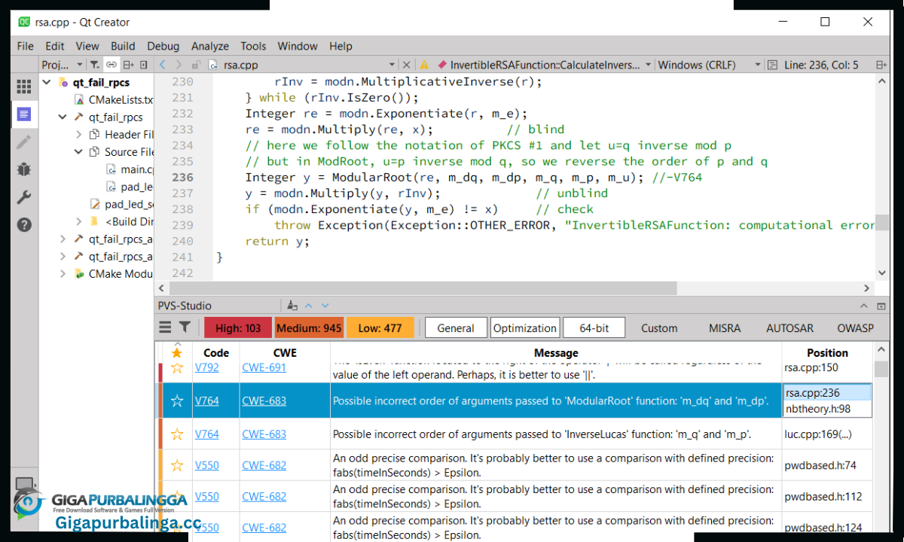Click the V792 code link

click(207, 368)
